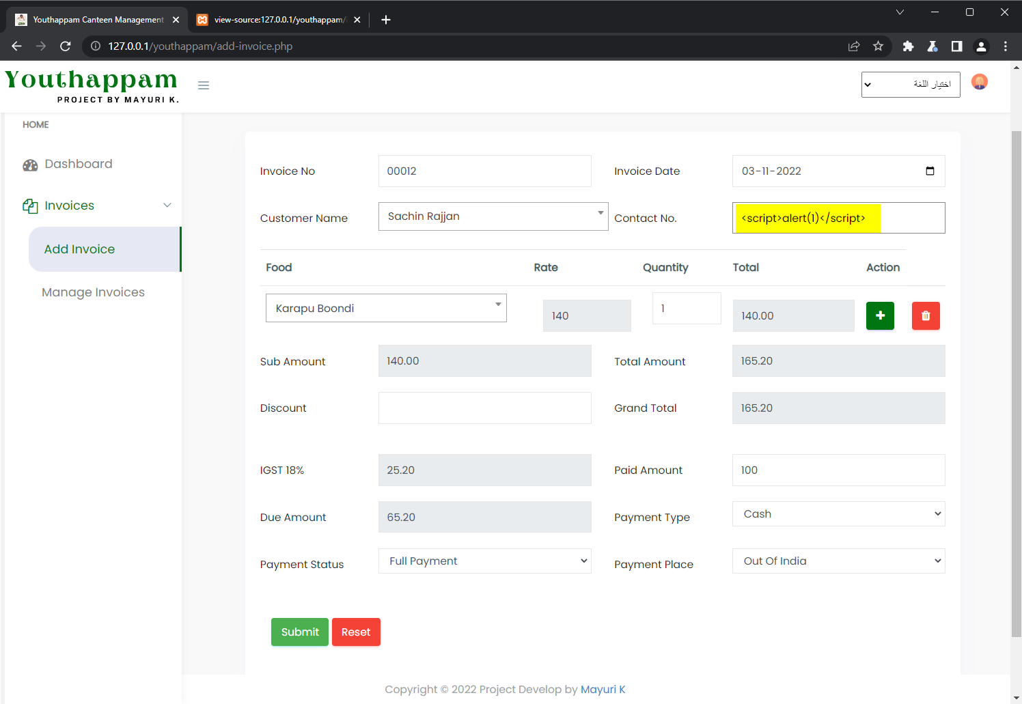Open the Payment Status dropdown
This screenshot has width=1022, height=704.
(x=484, y=561)
